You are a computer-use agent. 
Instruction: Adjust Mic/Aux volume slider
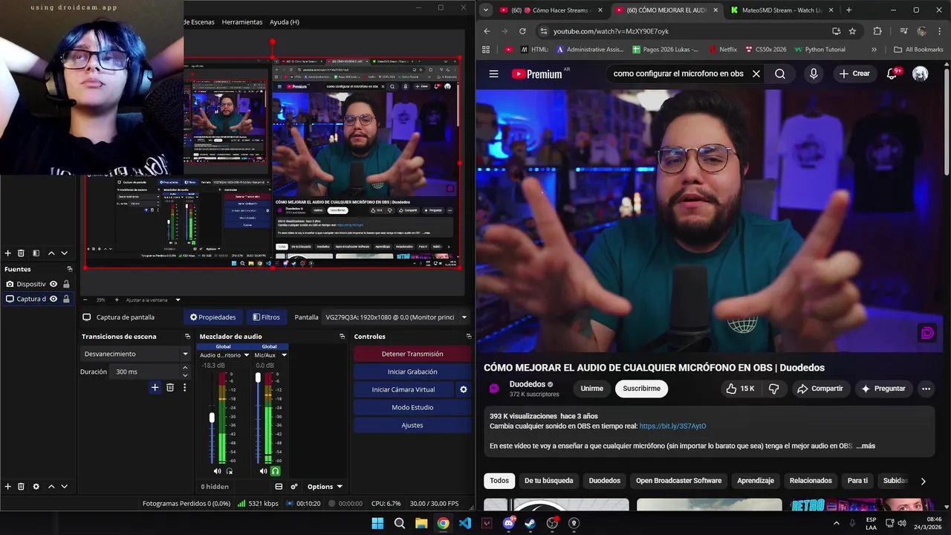click(x=258, y=378)
